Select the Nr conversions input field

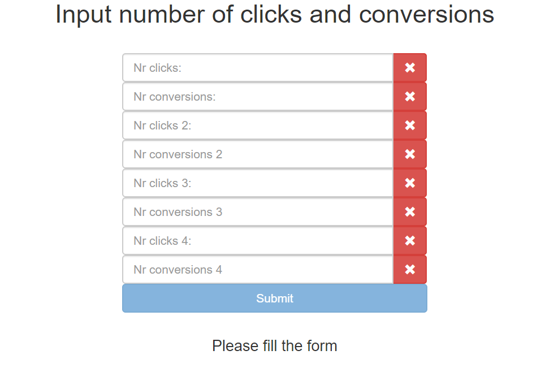point(258,97)
